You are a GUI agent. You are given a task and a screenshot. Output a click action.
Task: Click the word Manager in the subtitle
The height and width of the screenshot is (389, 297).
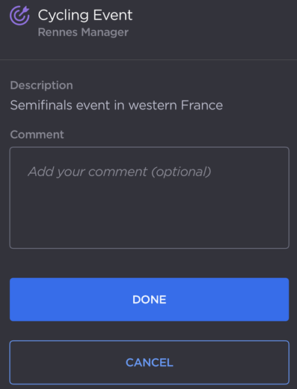click(x=105, y=32)
